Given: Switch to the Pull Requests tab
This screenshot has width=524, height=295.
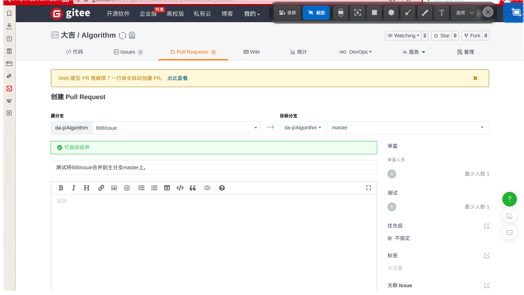Looking at the screenshot, I should pyautogui.click(x=193, y=52).
